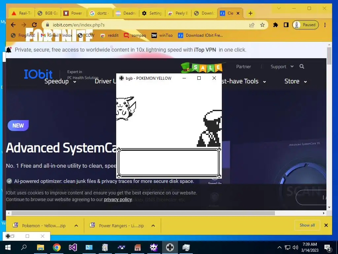Open the win7iso bookmark
The height and width of the screenshot is (254, 338).
click(x=162, y=35)
